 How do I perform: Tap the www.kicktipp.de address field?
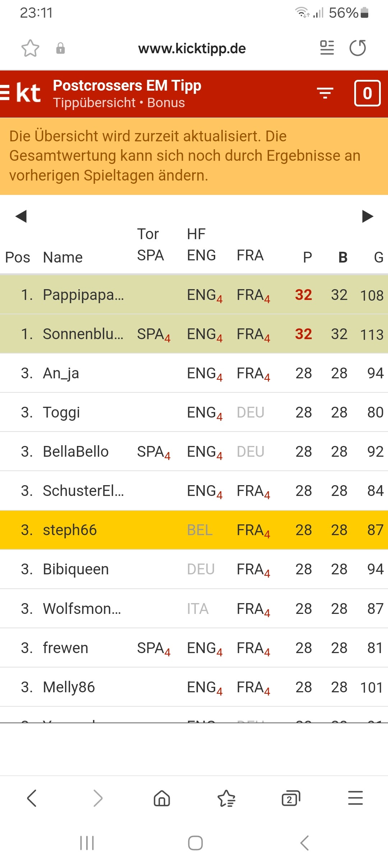coord(192,48)
